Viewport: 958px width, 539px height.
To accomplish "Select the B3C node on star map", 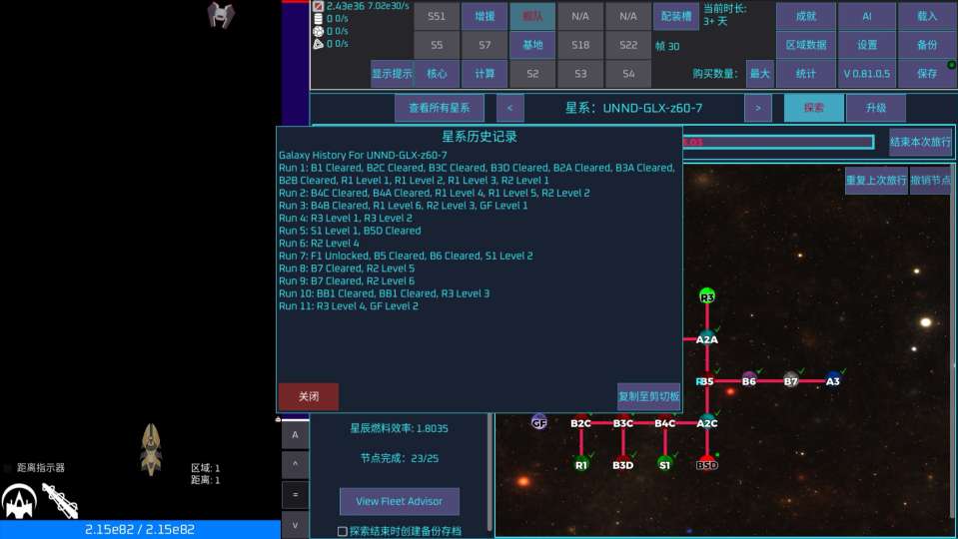I will [623, 422].
